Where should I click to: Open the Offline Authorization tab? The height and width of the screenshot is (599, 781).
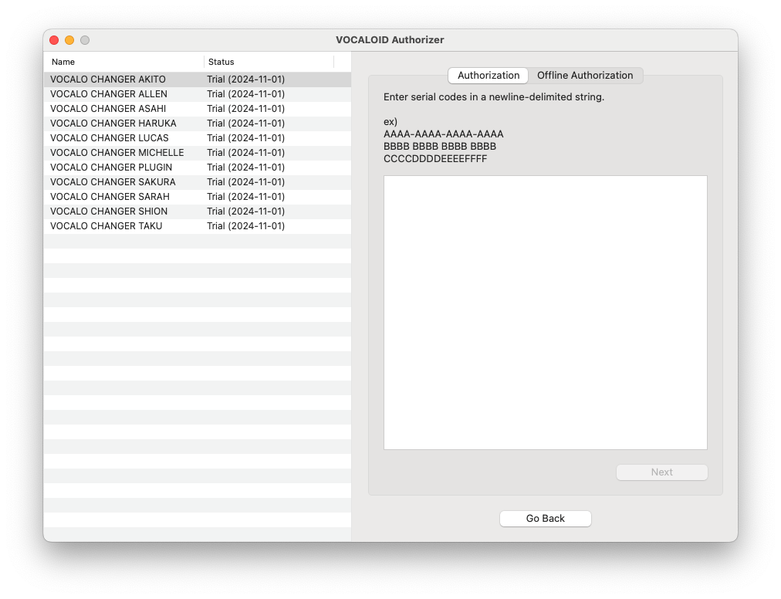[x=585, y=75]
